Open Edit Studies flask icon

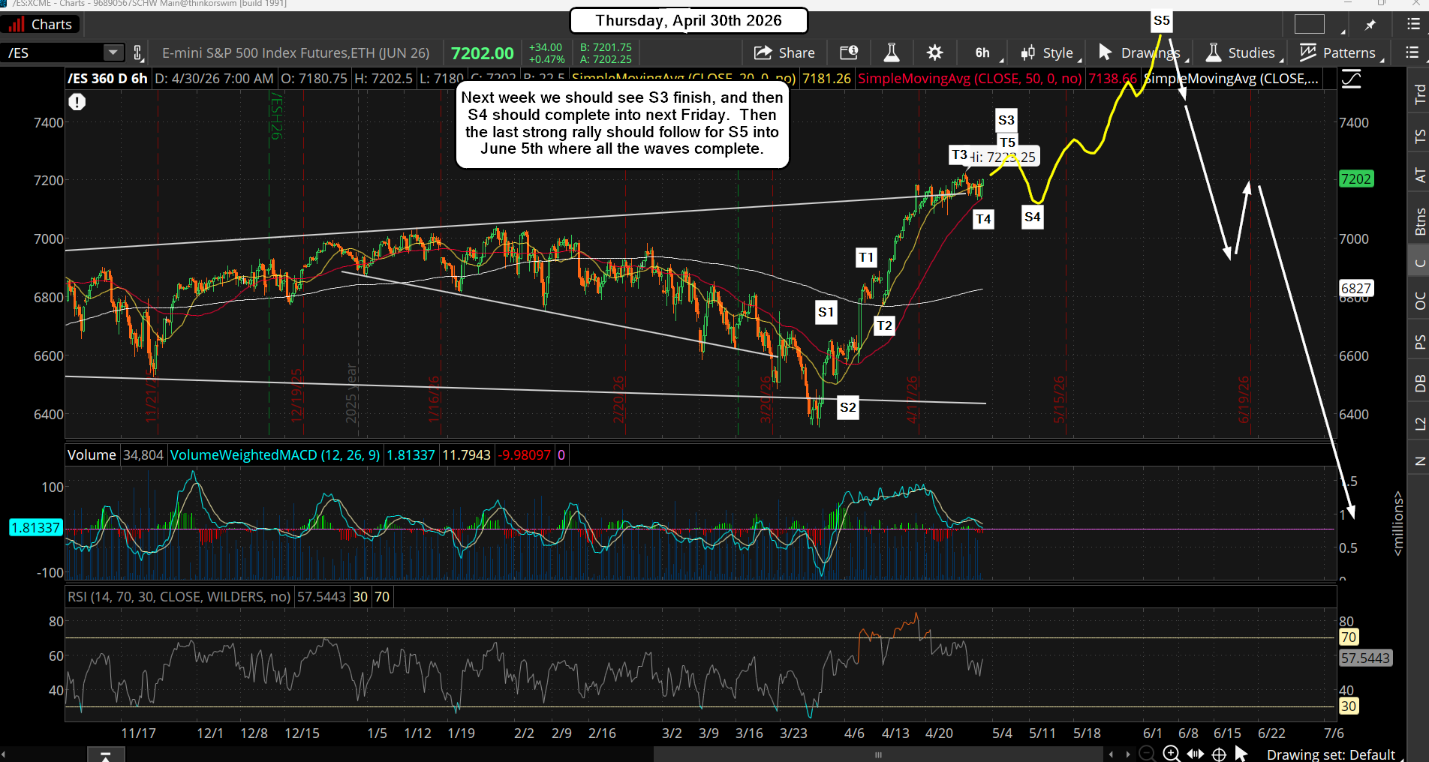coord(892,52)
